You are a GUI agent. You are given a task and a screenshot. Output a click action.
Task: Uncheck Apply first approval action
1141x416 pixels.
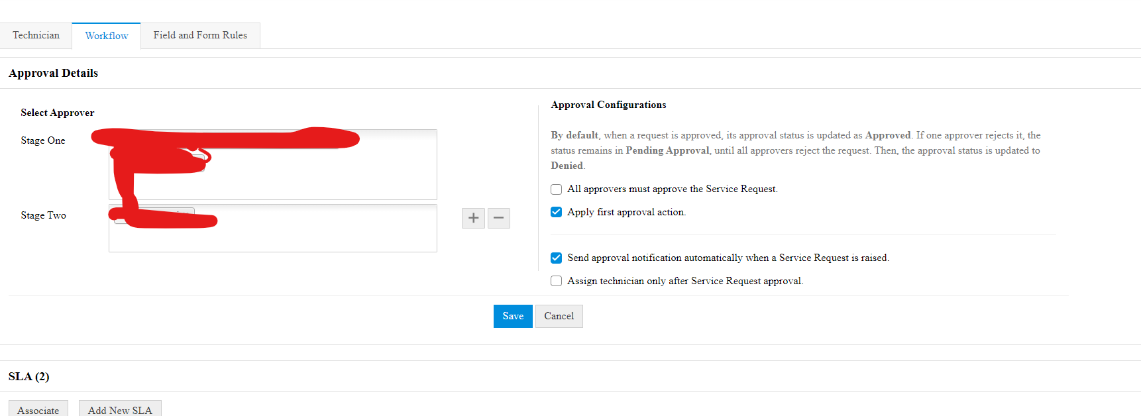click(557, 212)
